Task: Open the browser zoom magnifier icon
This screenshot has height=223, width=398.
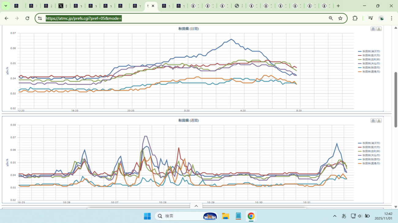Action: click(x=331, y=18)
